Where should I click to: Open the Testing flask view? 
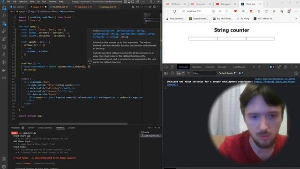pos(4,54)
